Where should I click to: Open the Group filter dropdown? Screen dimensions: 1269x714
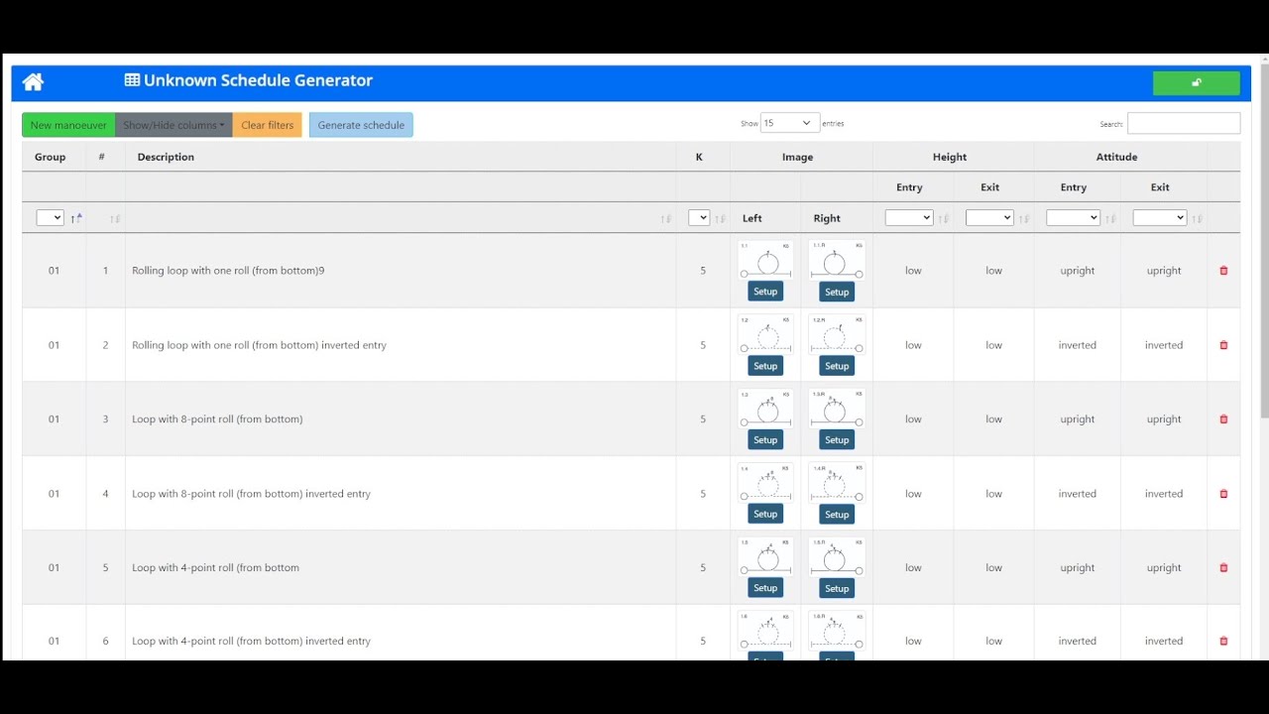(x=50, y=218)
